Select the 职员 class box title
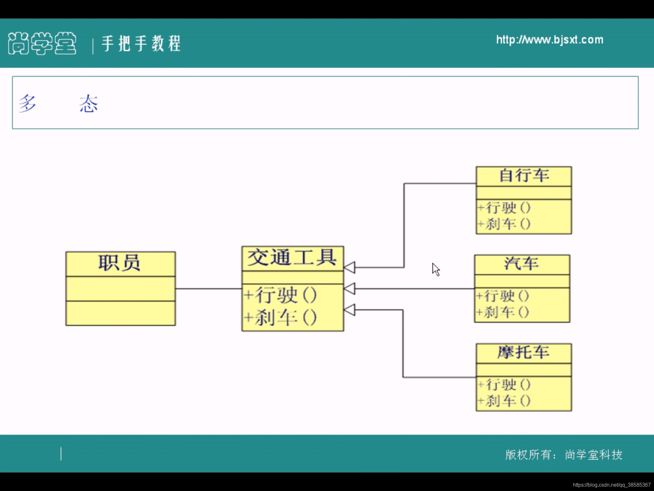 tap(119, 263)
